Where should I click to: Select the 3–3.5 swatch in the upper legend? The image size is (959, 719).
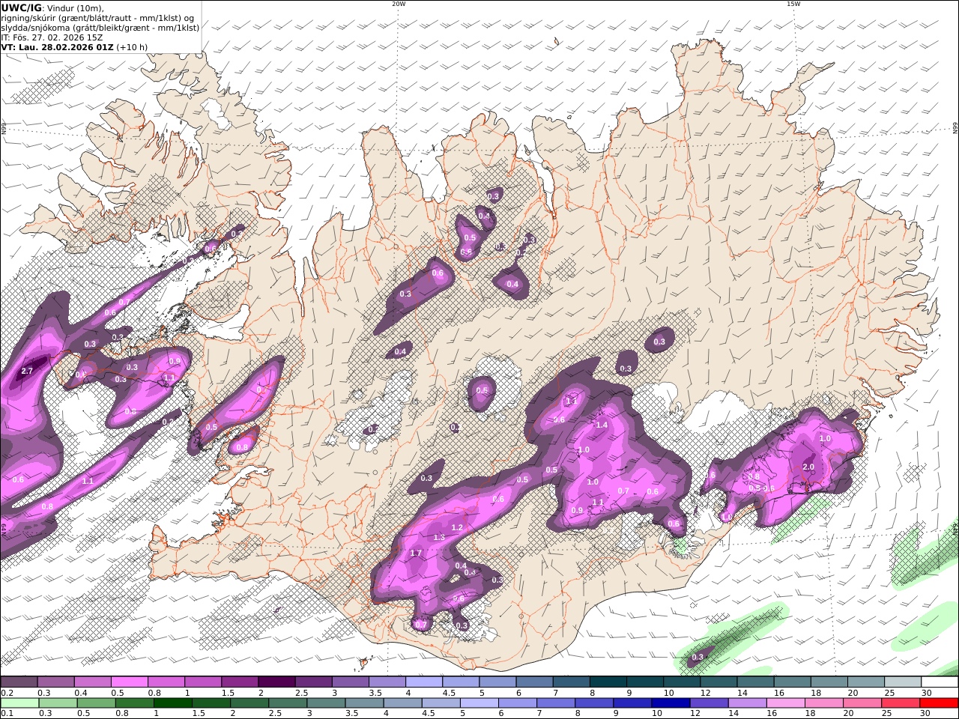350,682
